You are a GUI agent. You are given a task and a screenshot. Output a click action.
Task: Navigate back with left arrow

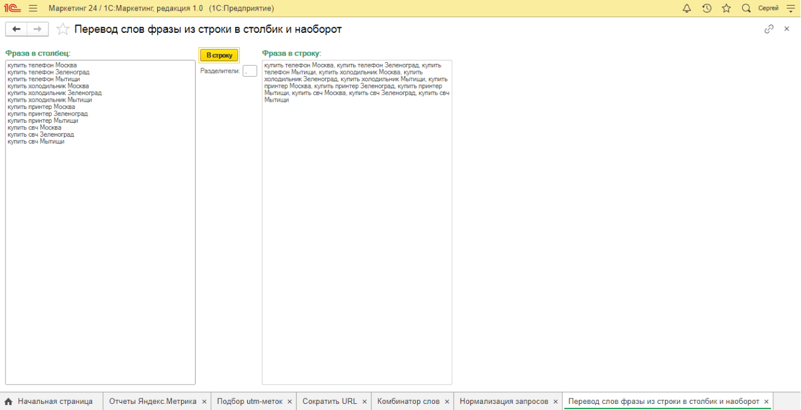16,29
